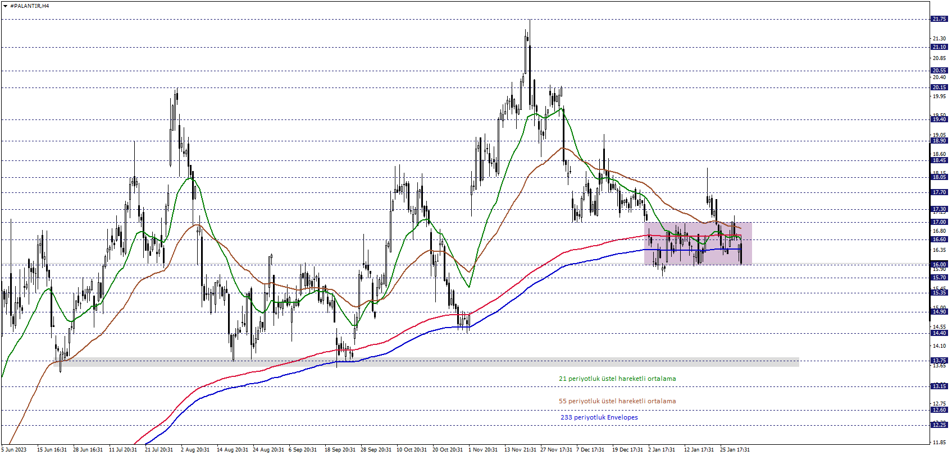The width and height of the screenshot is (952, 456).
Task: Click the '2 Jan 17:31' date on time axis
Action: 662,450
